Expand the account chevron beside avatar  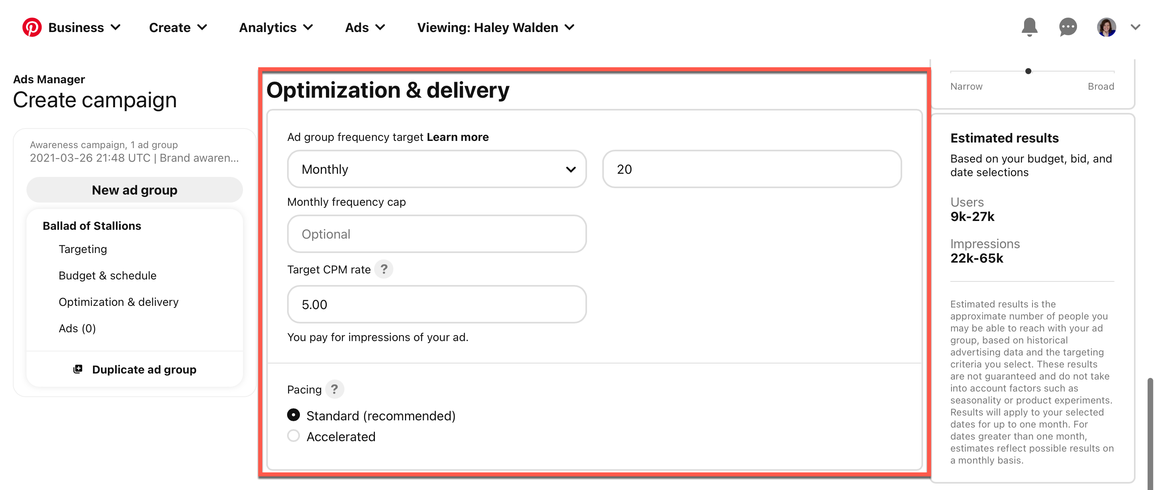tap(1135, 27)
